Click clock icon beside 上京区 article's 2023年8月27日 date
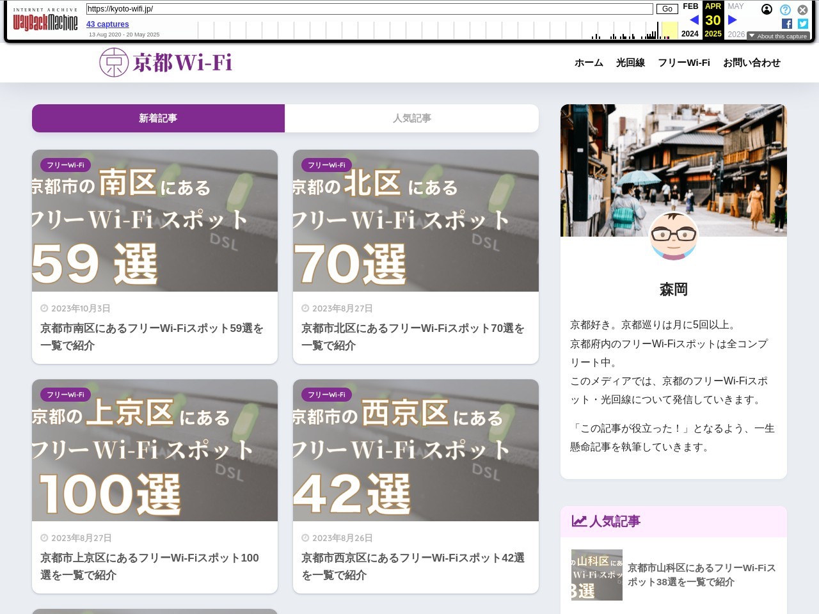Viewport: 819px width, 614px height. click(44, 538)
